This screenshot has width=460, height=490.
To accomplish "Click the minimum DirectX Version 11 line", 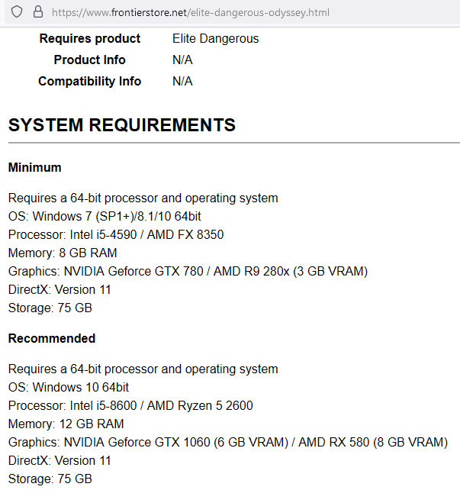I will (x=60, y=290).
